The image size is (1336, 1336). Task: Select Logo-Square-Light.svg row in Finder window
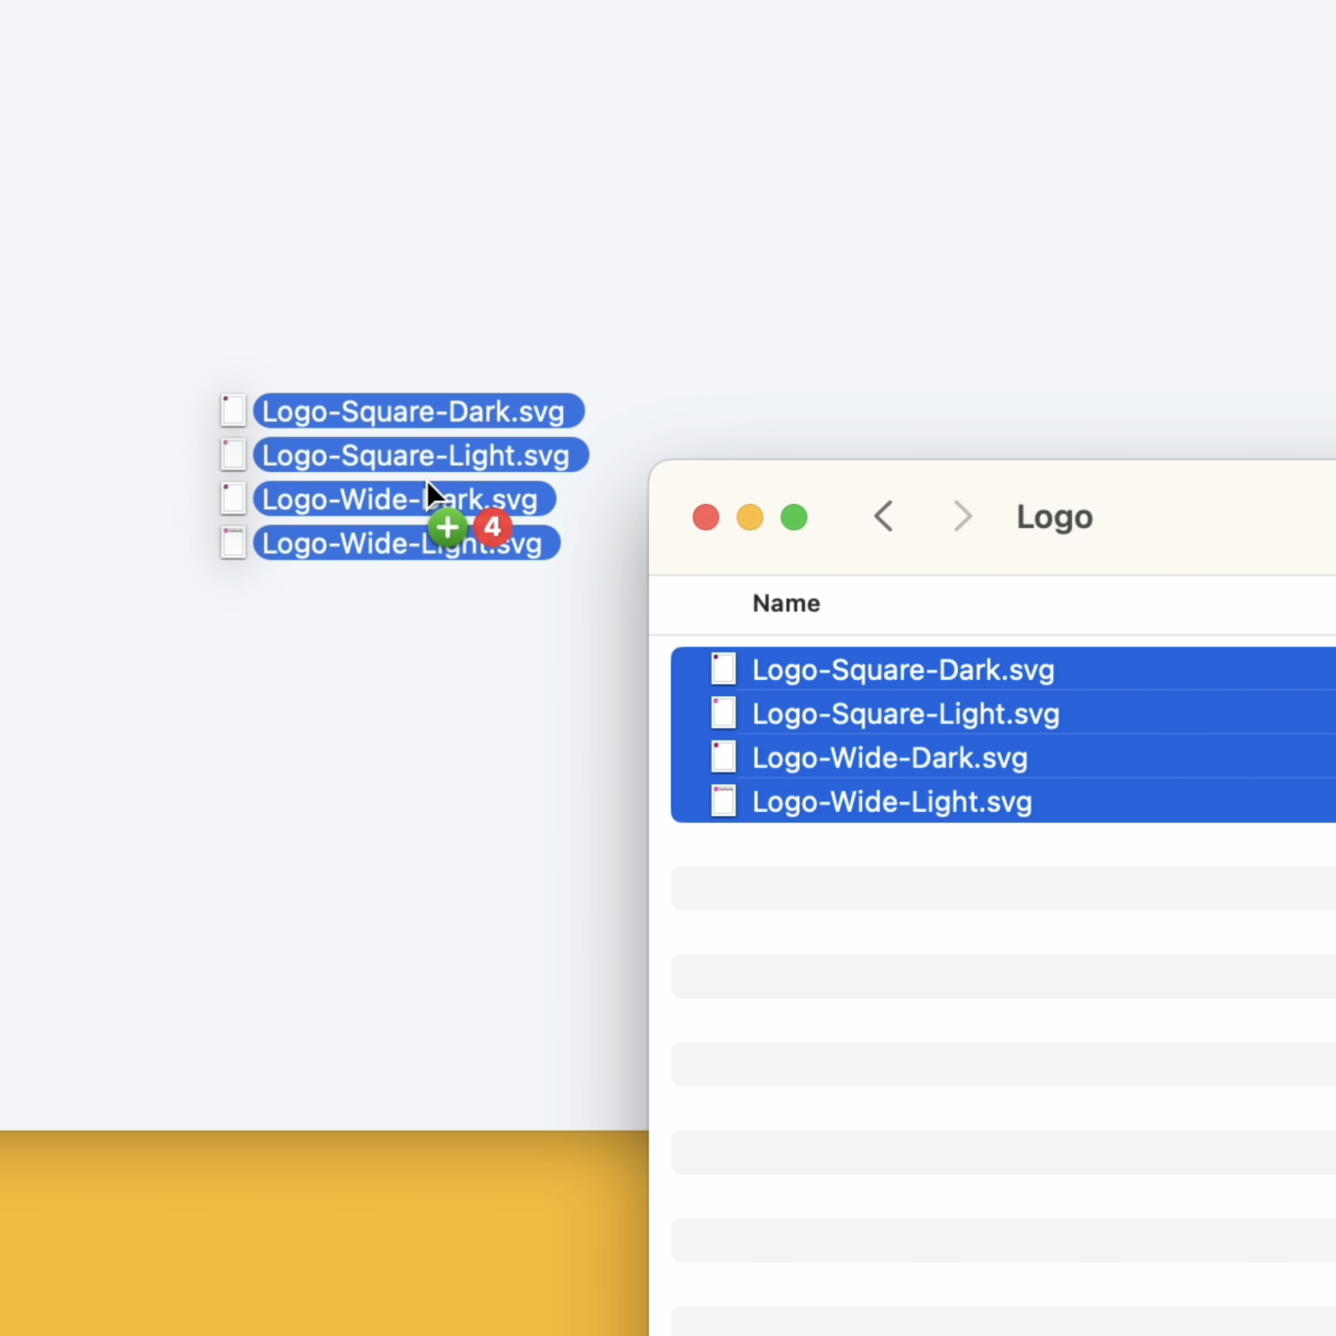click(905, 714)
